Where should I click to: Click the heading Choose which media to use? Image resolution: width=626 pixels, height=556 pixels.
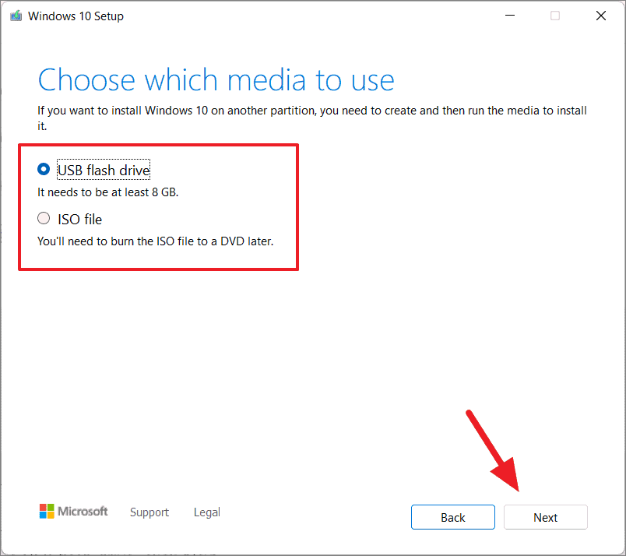tap(216, 79)
